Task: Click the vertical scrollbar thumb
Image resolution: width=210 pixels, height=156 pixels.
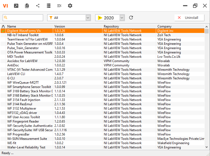Action: 206,31
